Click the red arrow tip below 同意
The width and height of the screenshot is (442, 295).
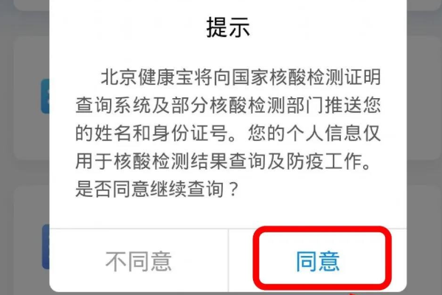click(x=353, y=294)
